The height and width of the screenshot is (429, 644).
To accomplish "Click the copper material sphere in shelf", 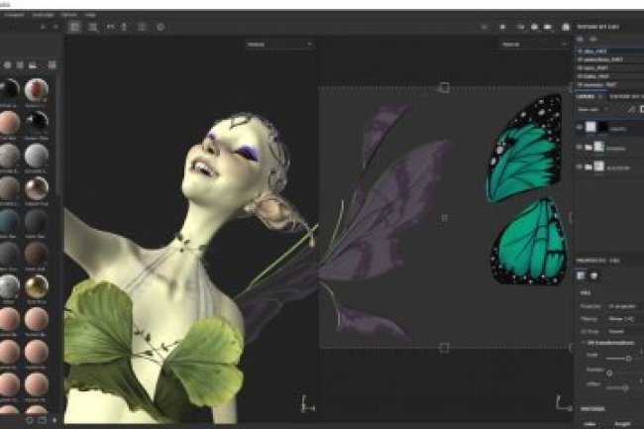I will 37,187.
